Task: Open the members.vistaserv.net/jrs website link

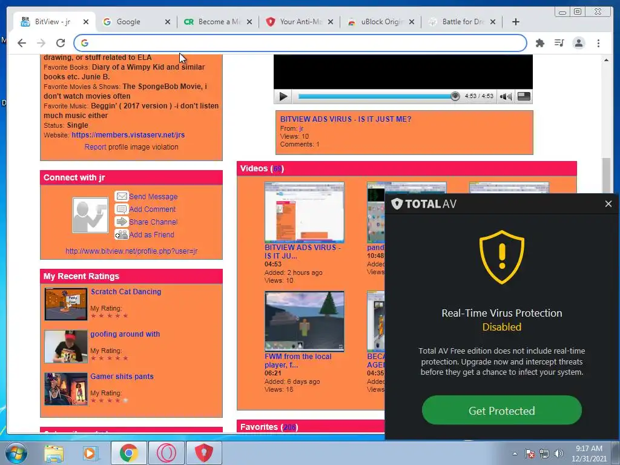Action: point(128,135)
